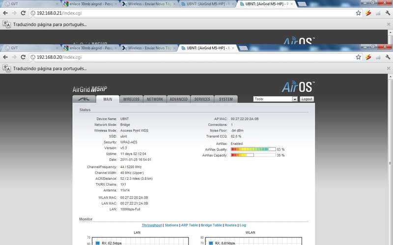Switch to 'enlace 30mb airgrid' tab in front window
Screen dimensions: 393x245
[90, 48]
